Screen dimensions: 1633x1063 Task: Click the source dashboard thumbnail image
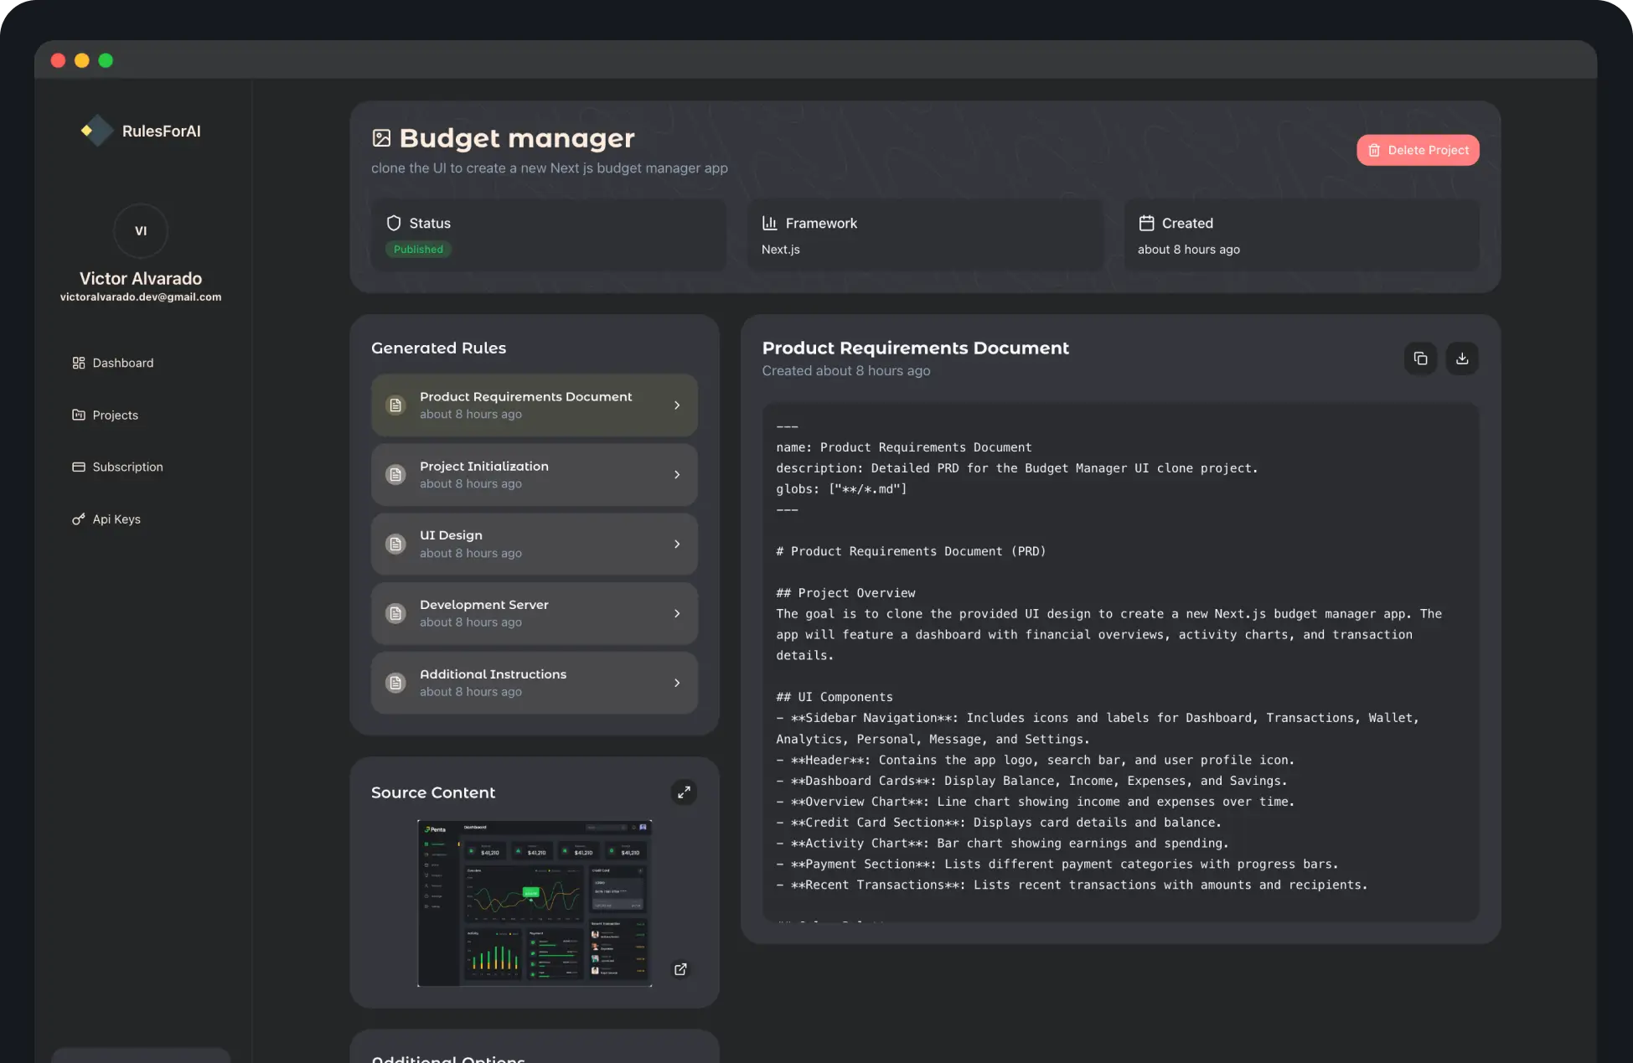click(535, 903)
